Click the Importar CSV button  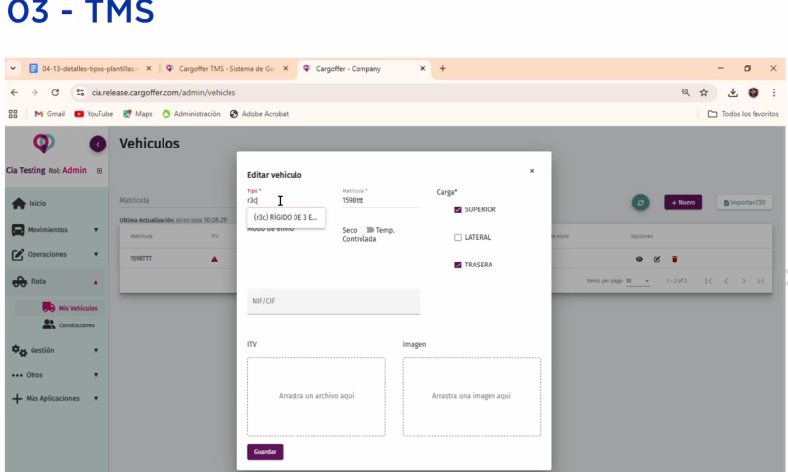tap(744, 202)
